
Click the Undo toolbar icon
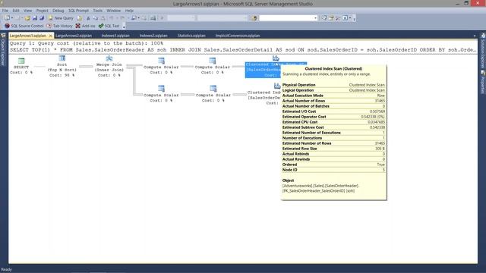click(x=112, y=18)
